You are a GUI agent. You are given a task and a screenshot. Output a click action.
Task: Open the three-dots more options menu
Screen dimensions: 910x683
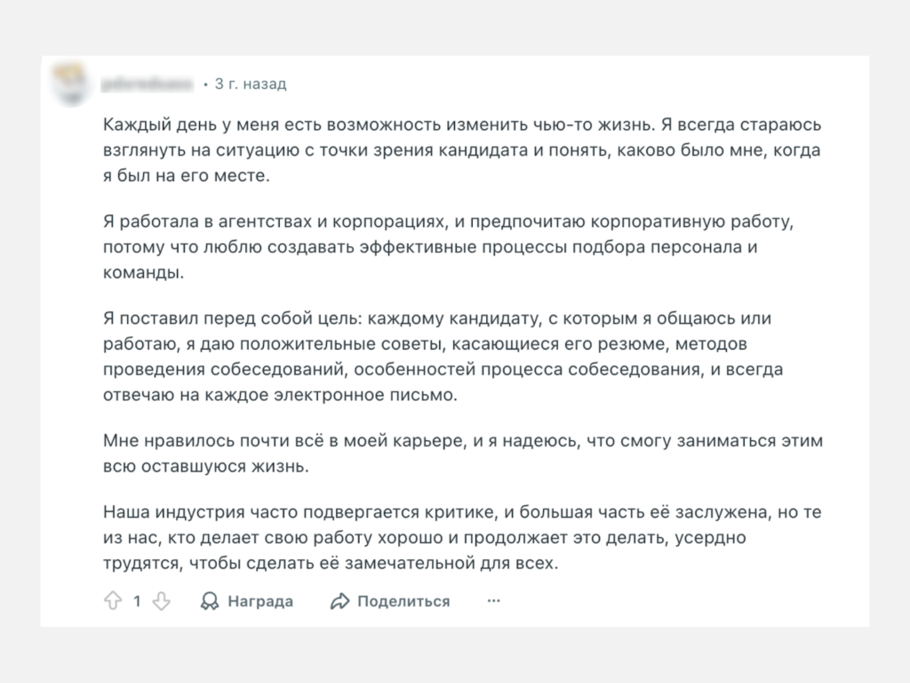494,601
